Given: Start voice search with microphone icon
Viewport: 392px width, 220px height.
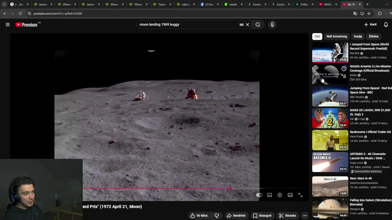Looking at the screenshot, I should pyautogui.click(x=272, y=25).
